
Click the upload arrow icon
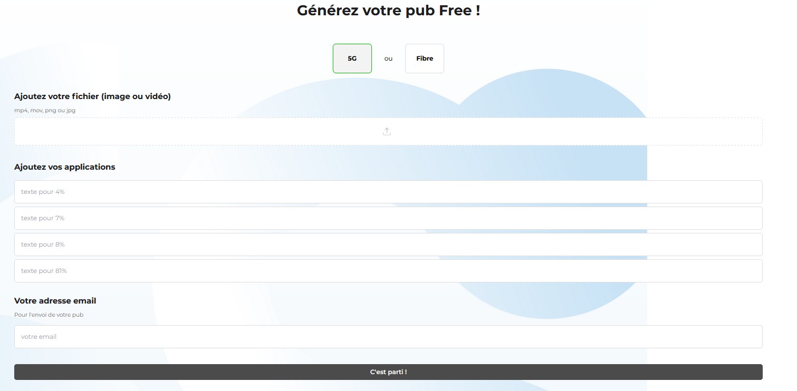tap(387, 131)
